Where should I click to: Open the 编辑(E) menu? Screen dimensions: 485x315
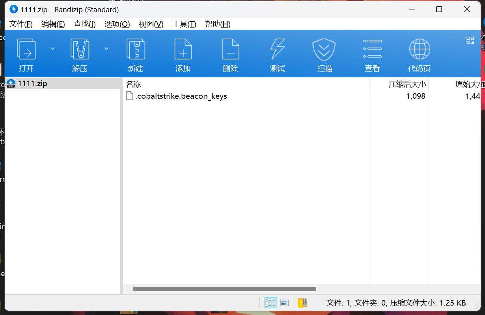53,24
